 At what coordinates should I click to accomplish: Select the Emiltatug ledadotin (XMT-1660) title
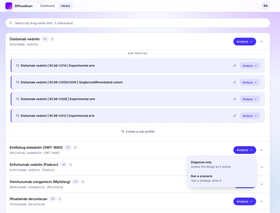click(x=36, y=148)
